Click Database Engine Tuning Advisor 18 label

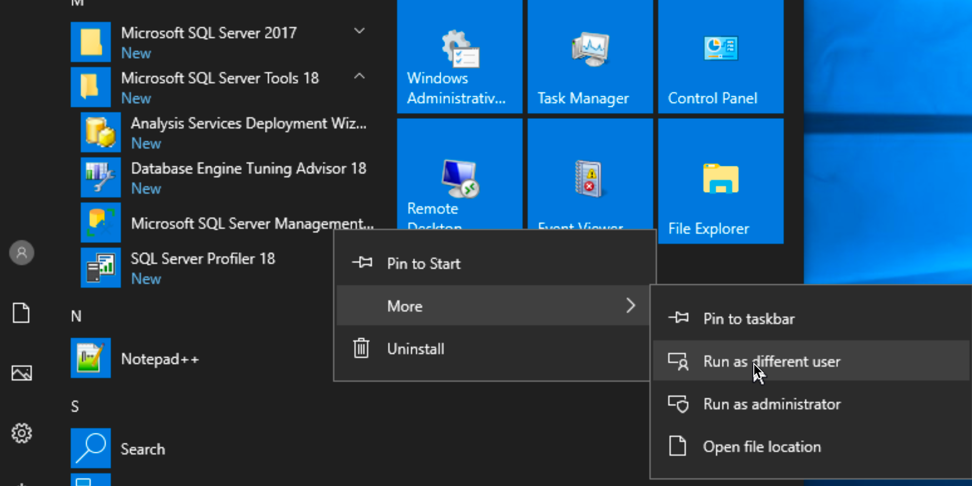click(249, 168)
